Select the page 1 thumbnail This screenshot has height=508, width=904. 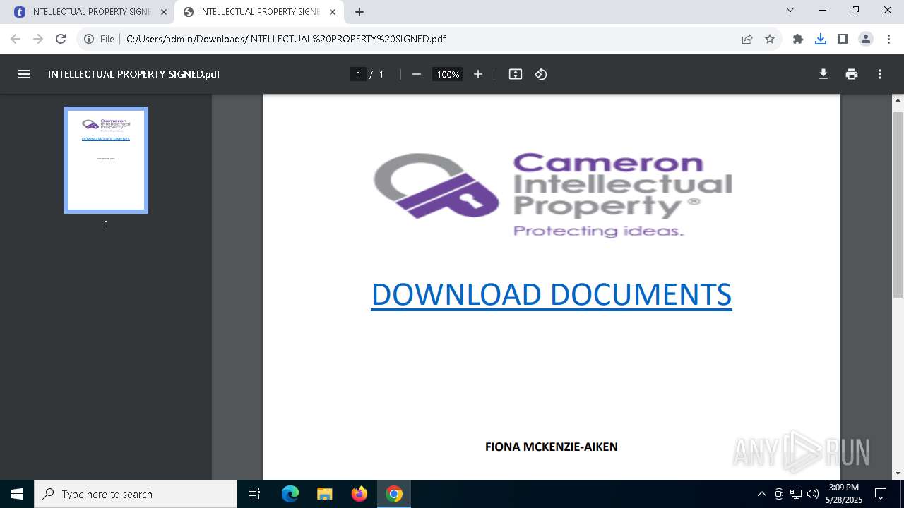pos(106,160)
